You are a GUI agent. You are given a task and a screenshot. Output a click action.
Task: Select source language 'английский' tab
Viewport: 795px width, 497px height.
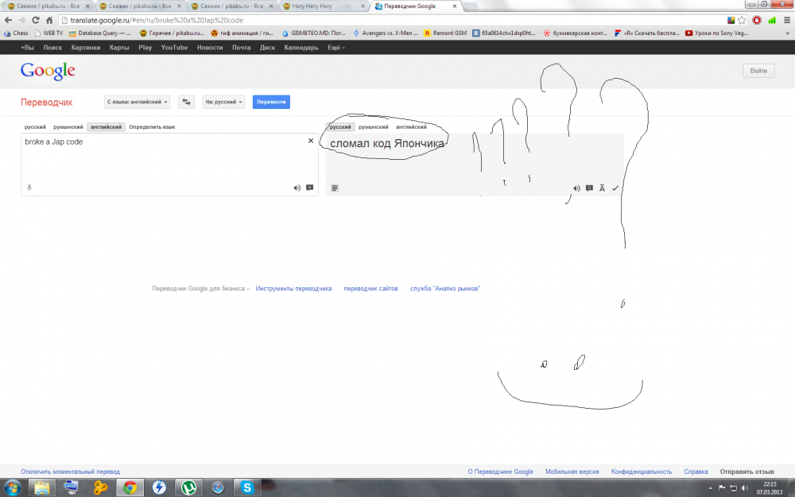106,126
